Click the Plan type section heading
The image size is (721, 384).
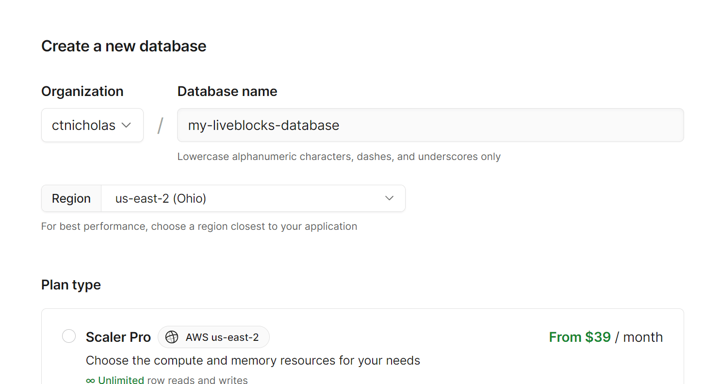(71, 285)
